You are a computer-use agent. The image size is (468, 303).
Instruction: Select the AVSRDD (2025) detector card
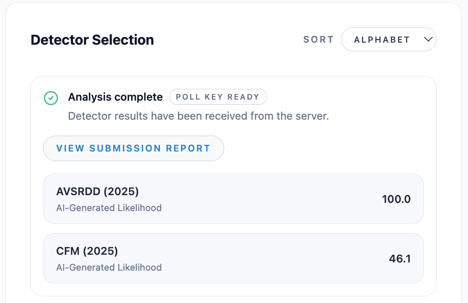coord(233,199)
